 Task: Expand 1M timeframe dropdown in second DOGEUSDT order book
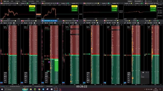31,23
